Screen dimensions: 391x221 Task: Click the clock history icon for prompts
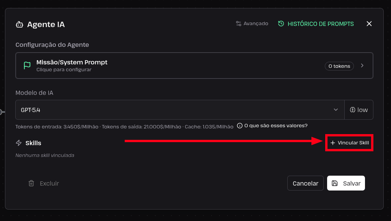click(281, 24)
